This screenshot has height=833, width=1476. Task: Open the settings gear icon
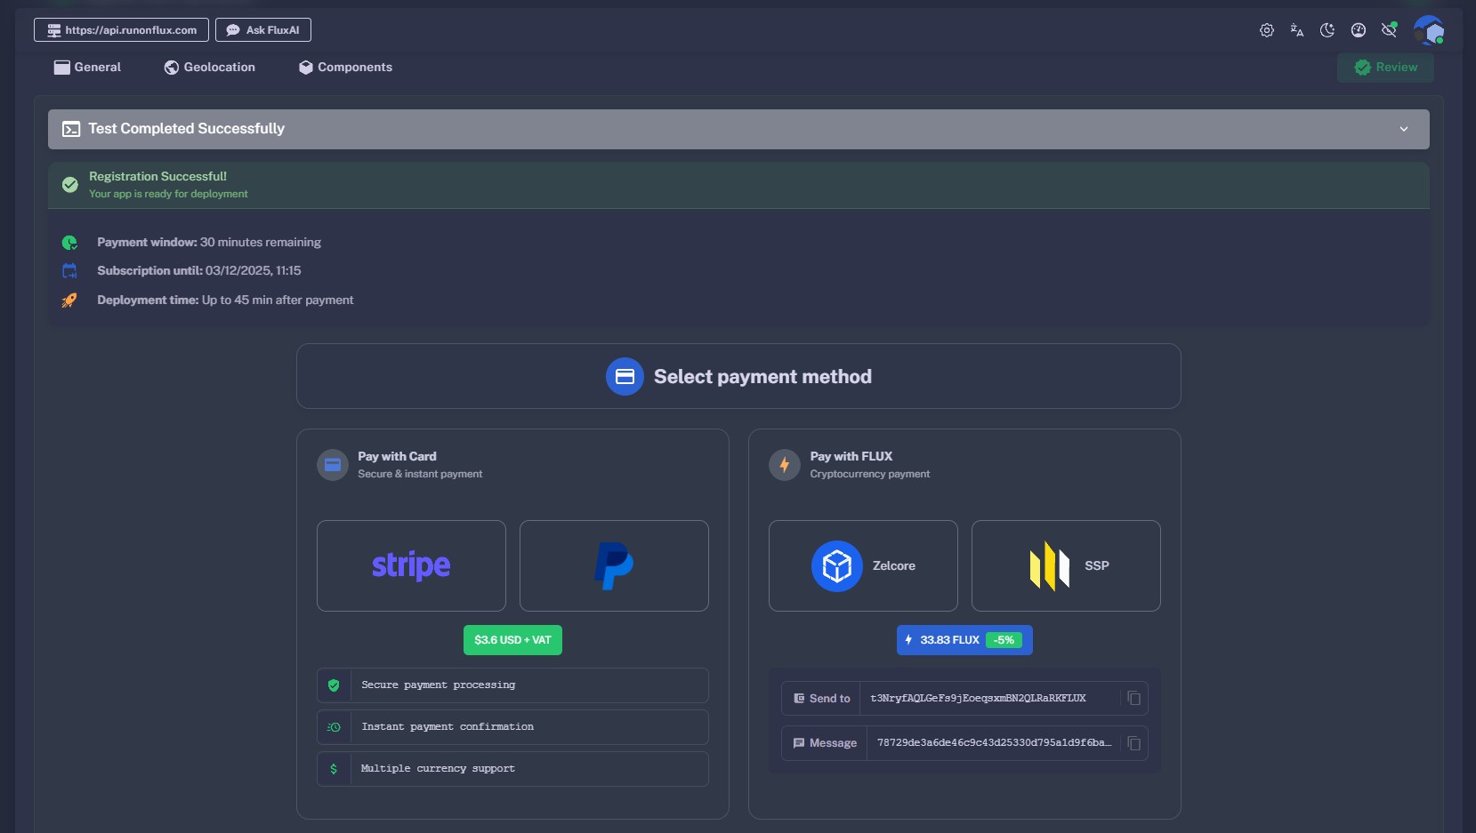pyautogui.click(x=1266, y=30)
